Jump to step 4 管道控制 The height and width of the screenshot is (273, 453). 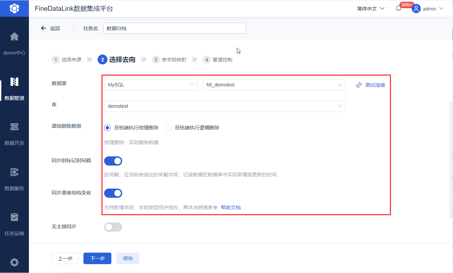tap(217, 60)
